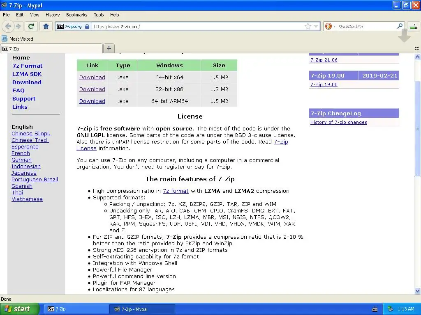Open the downloads indicator button
The height and width of the screenshot is (315, 421).
(414, 26)
